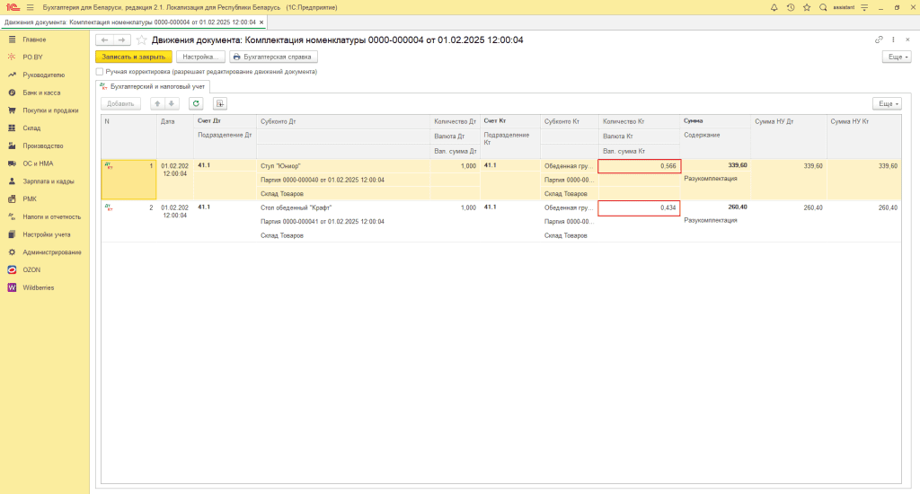Expand the table's Еще dropdown

887,103
